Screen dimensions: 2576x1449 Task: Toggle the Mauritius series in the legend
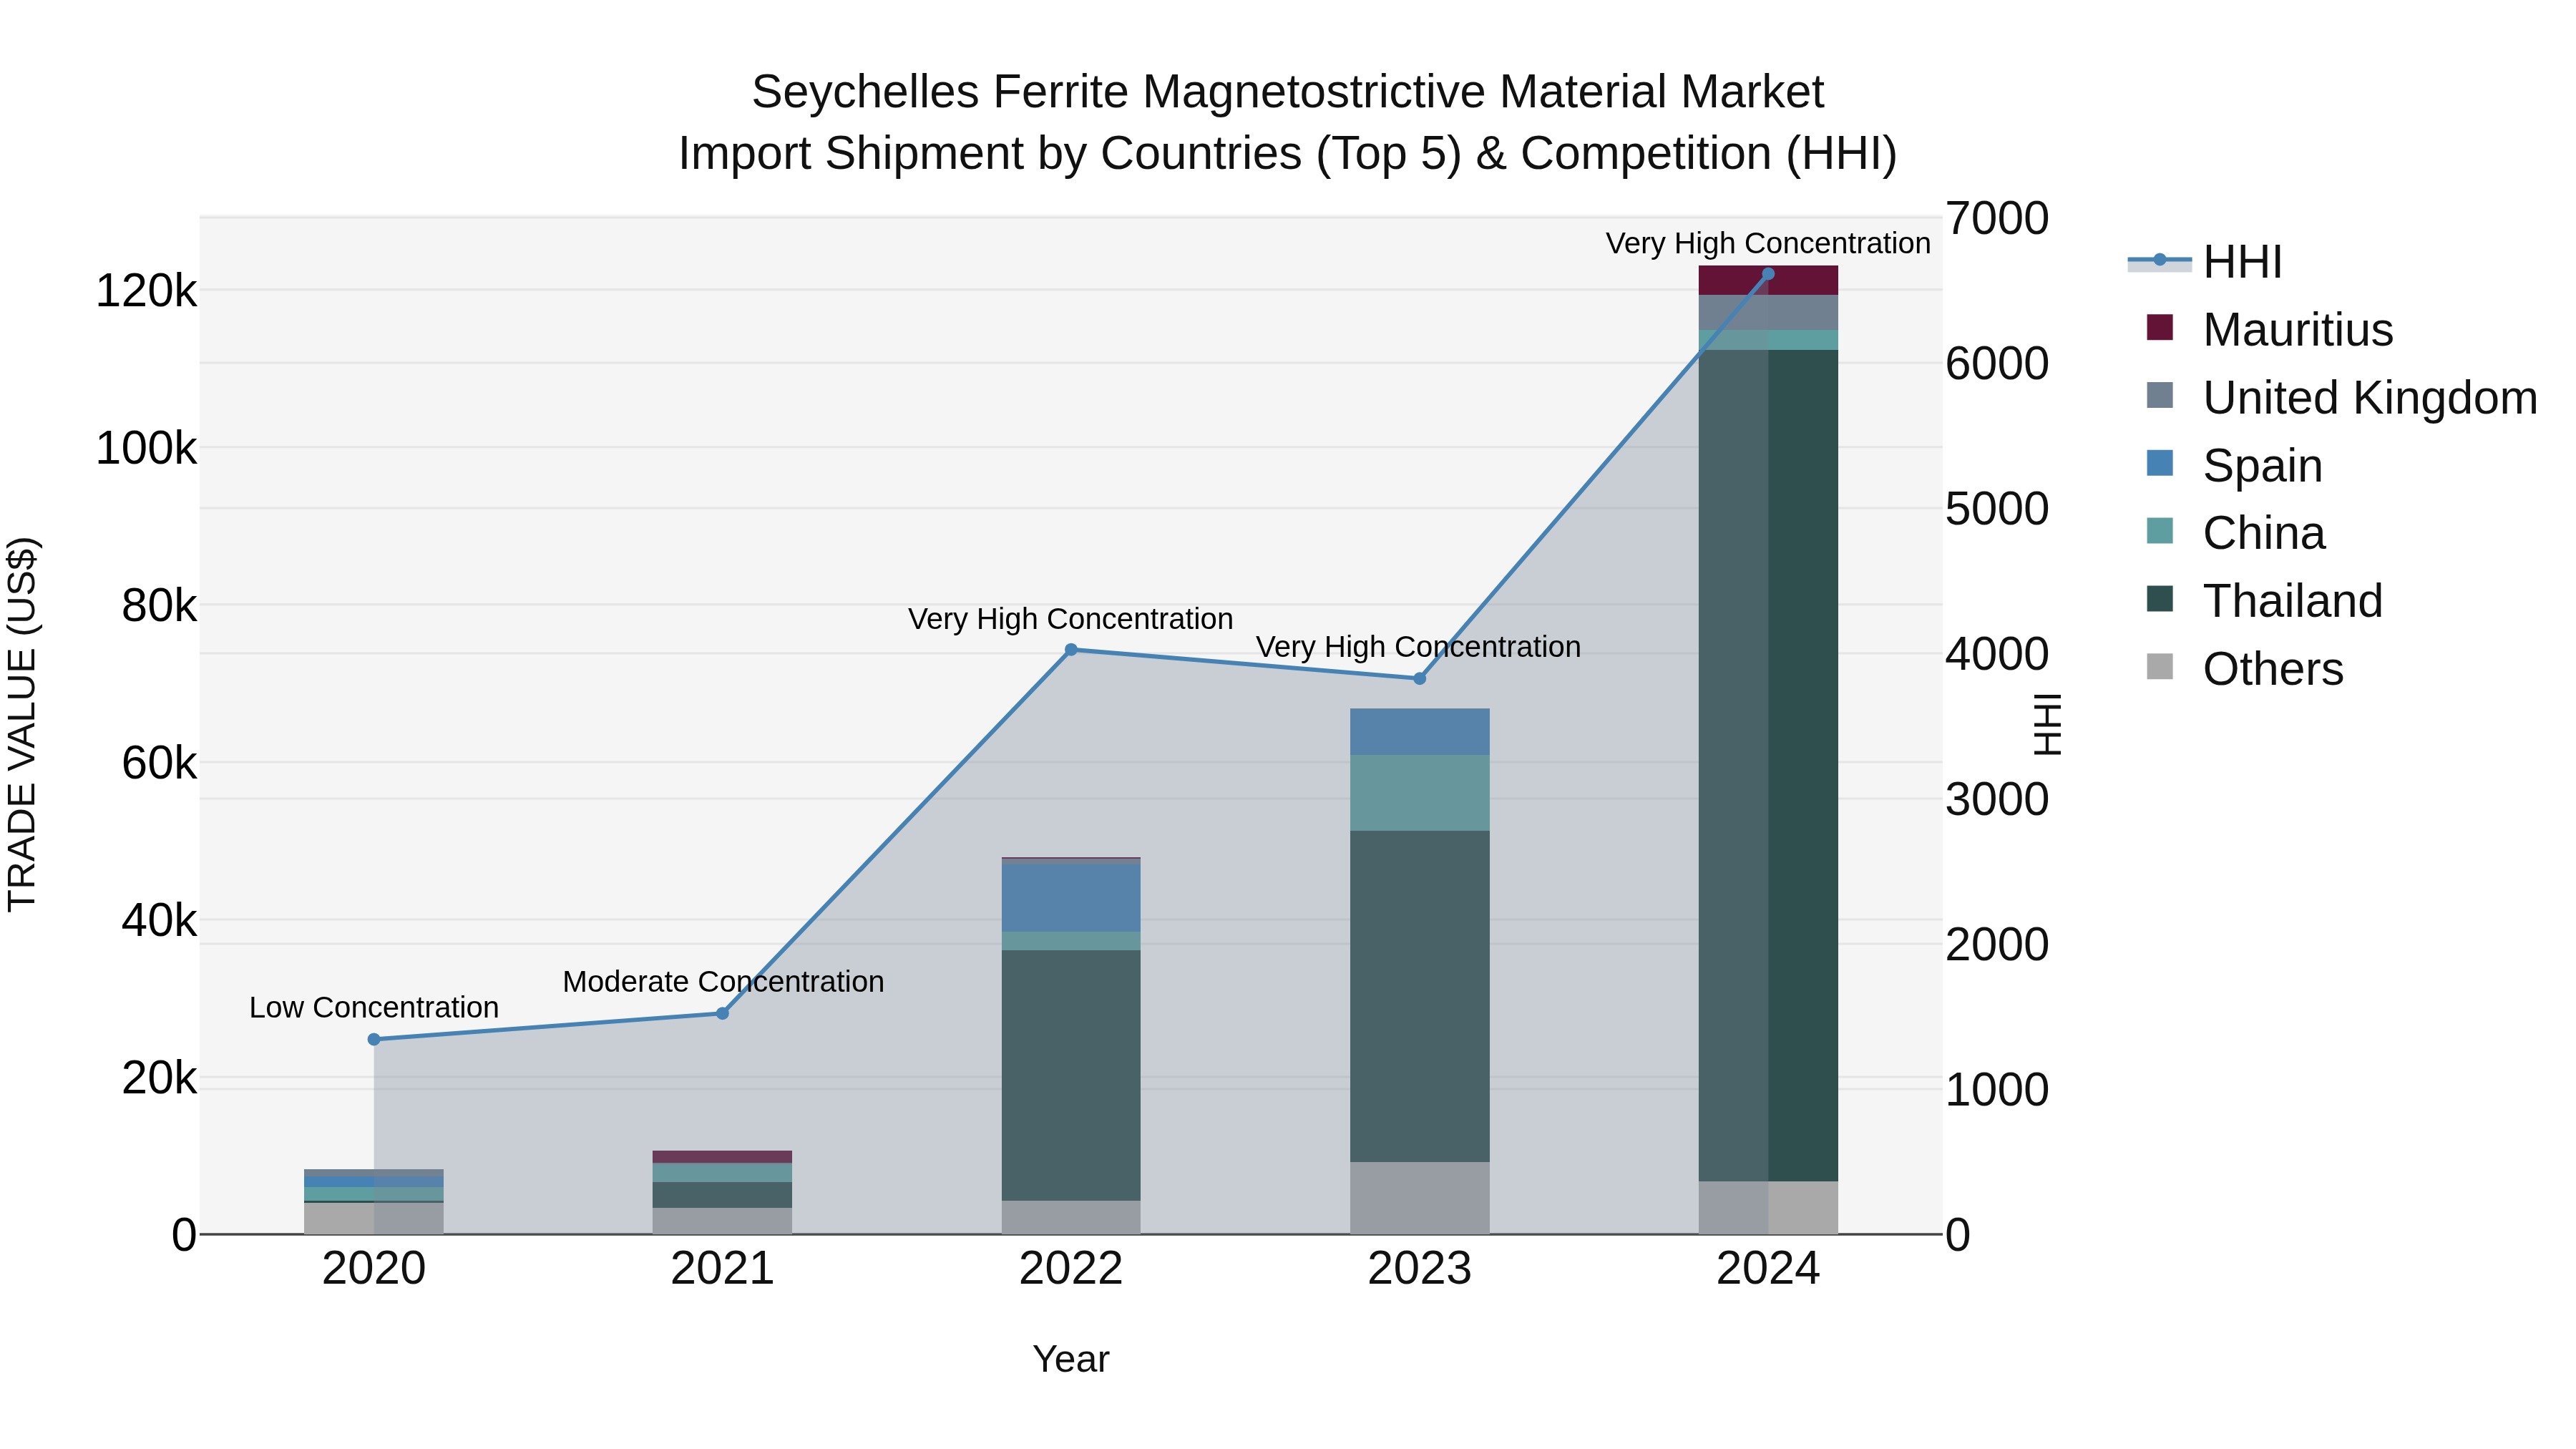click(2270, 329)
